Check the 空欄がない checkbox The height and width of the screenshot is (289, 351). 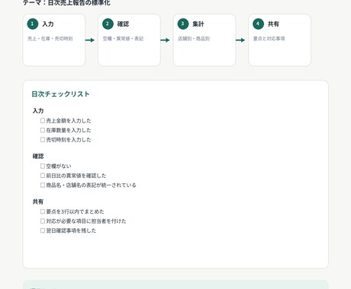[x=43, y=166]
